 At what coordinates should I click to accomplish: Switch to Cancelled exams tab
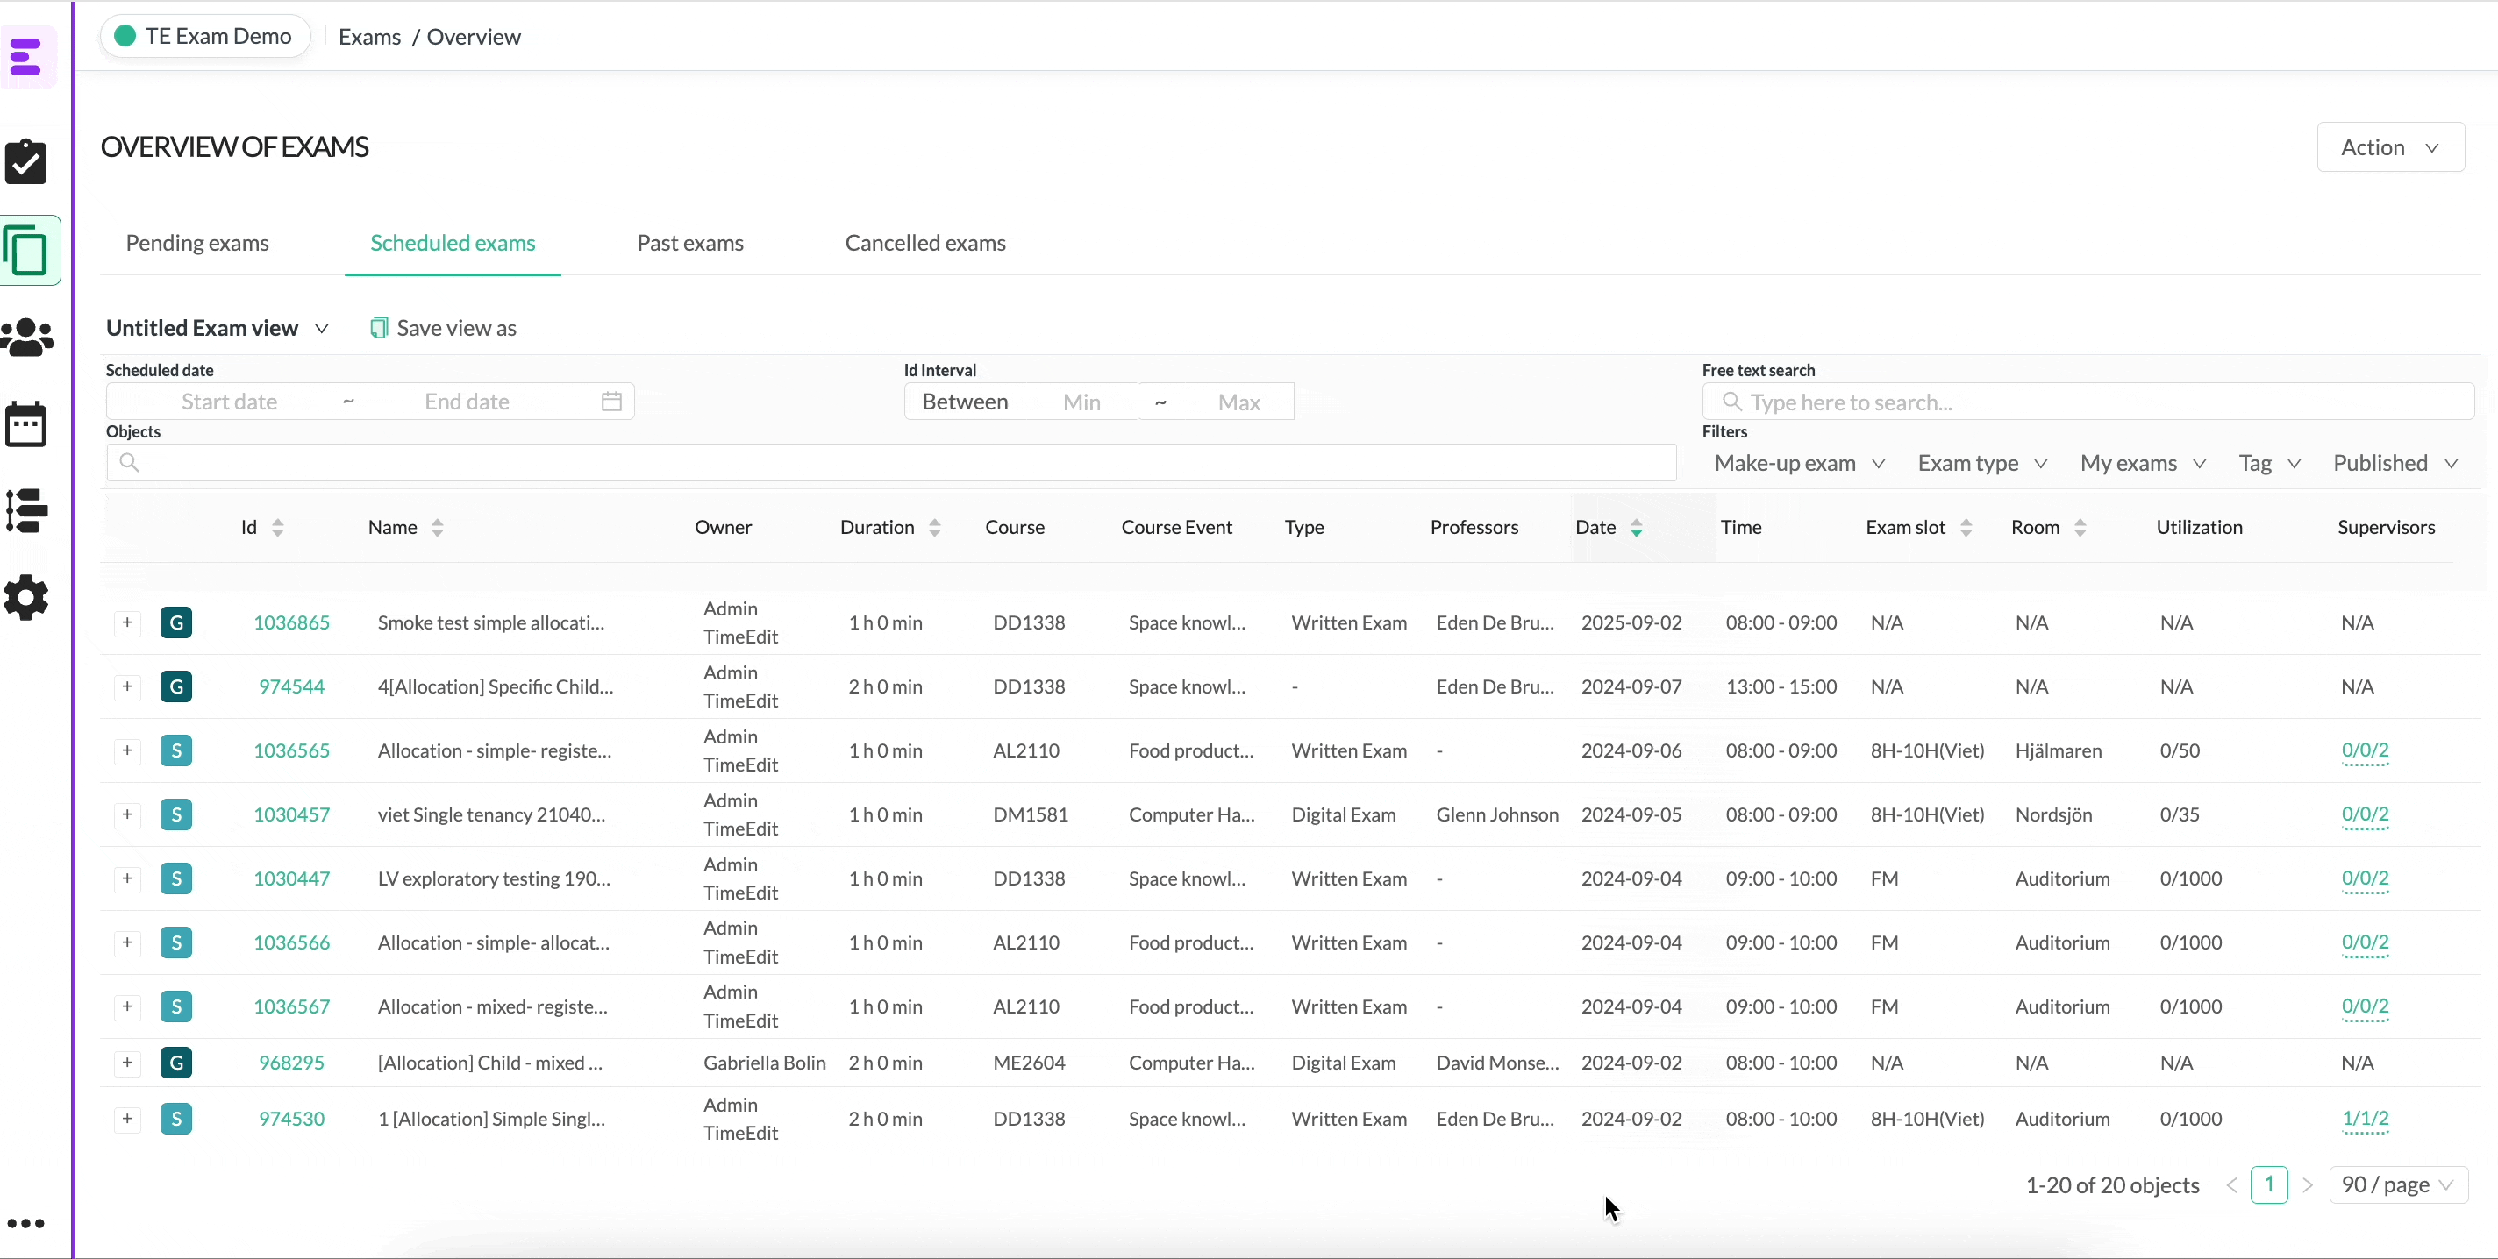(x=925, y=243)
